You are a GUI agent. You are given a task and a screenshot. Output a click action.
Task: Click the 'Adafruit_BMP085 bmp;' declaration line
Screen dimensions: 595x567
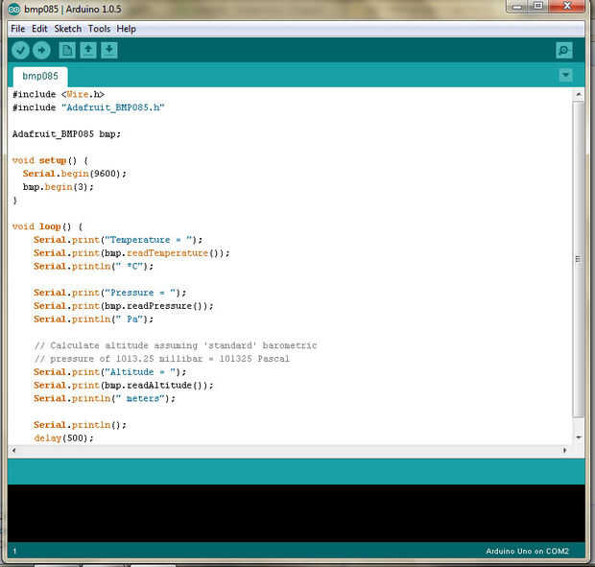(67, 134)
